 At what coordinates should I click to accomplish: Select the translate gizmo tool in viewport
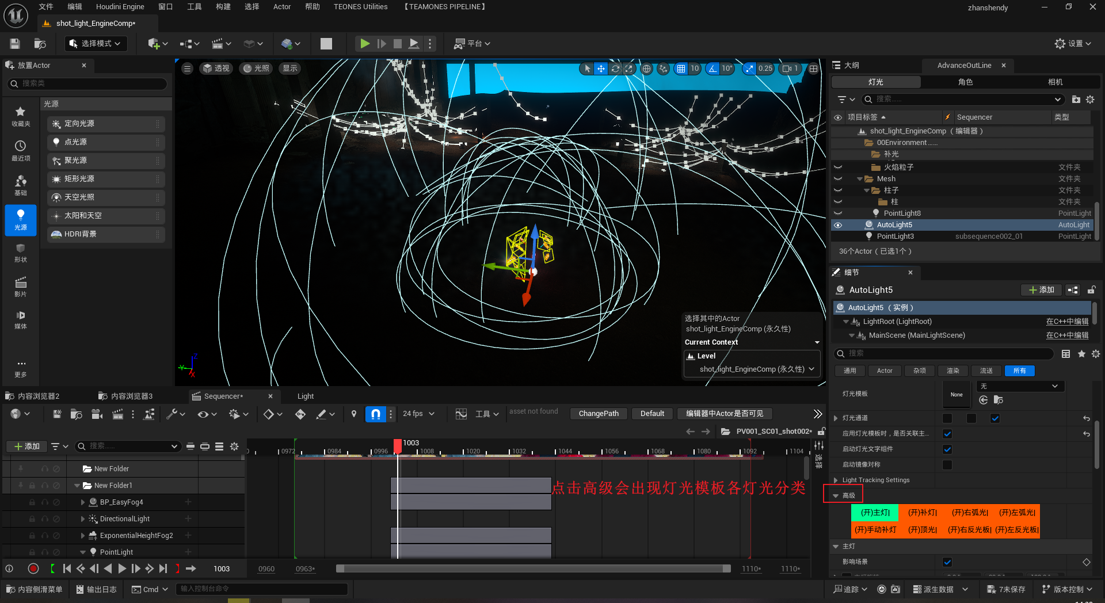point(601,68)
